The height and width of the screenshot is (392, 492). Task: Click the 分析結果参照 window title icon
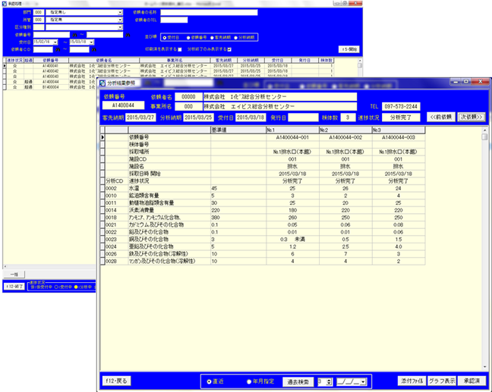pos(102,83)
